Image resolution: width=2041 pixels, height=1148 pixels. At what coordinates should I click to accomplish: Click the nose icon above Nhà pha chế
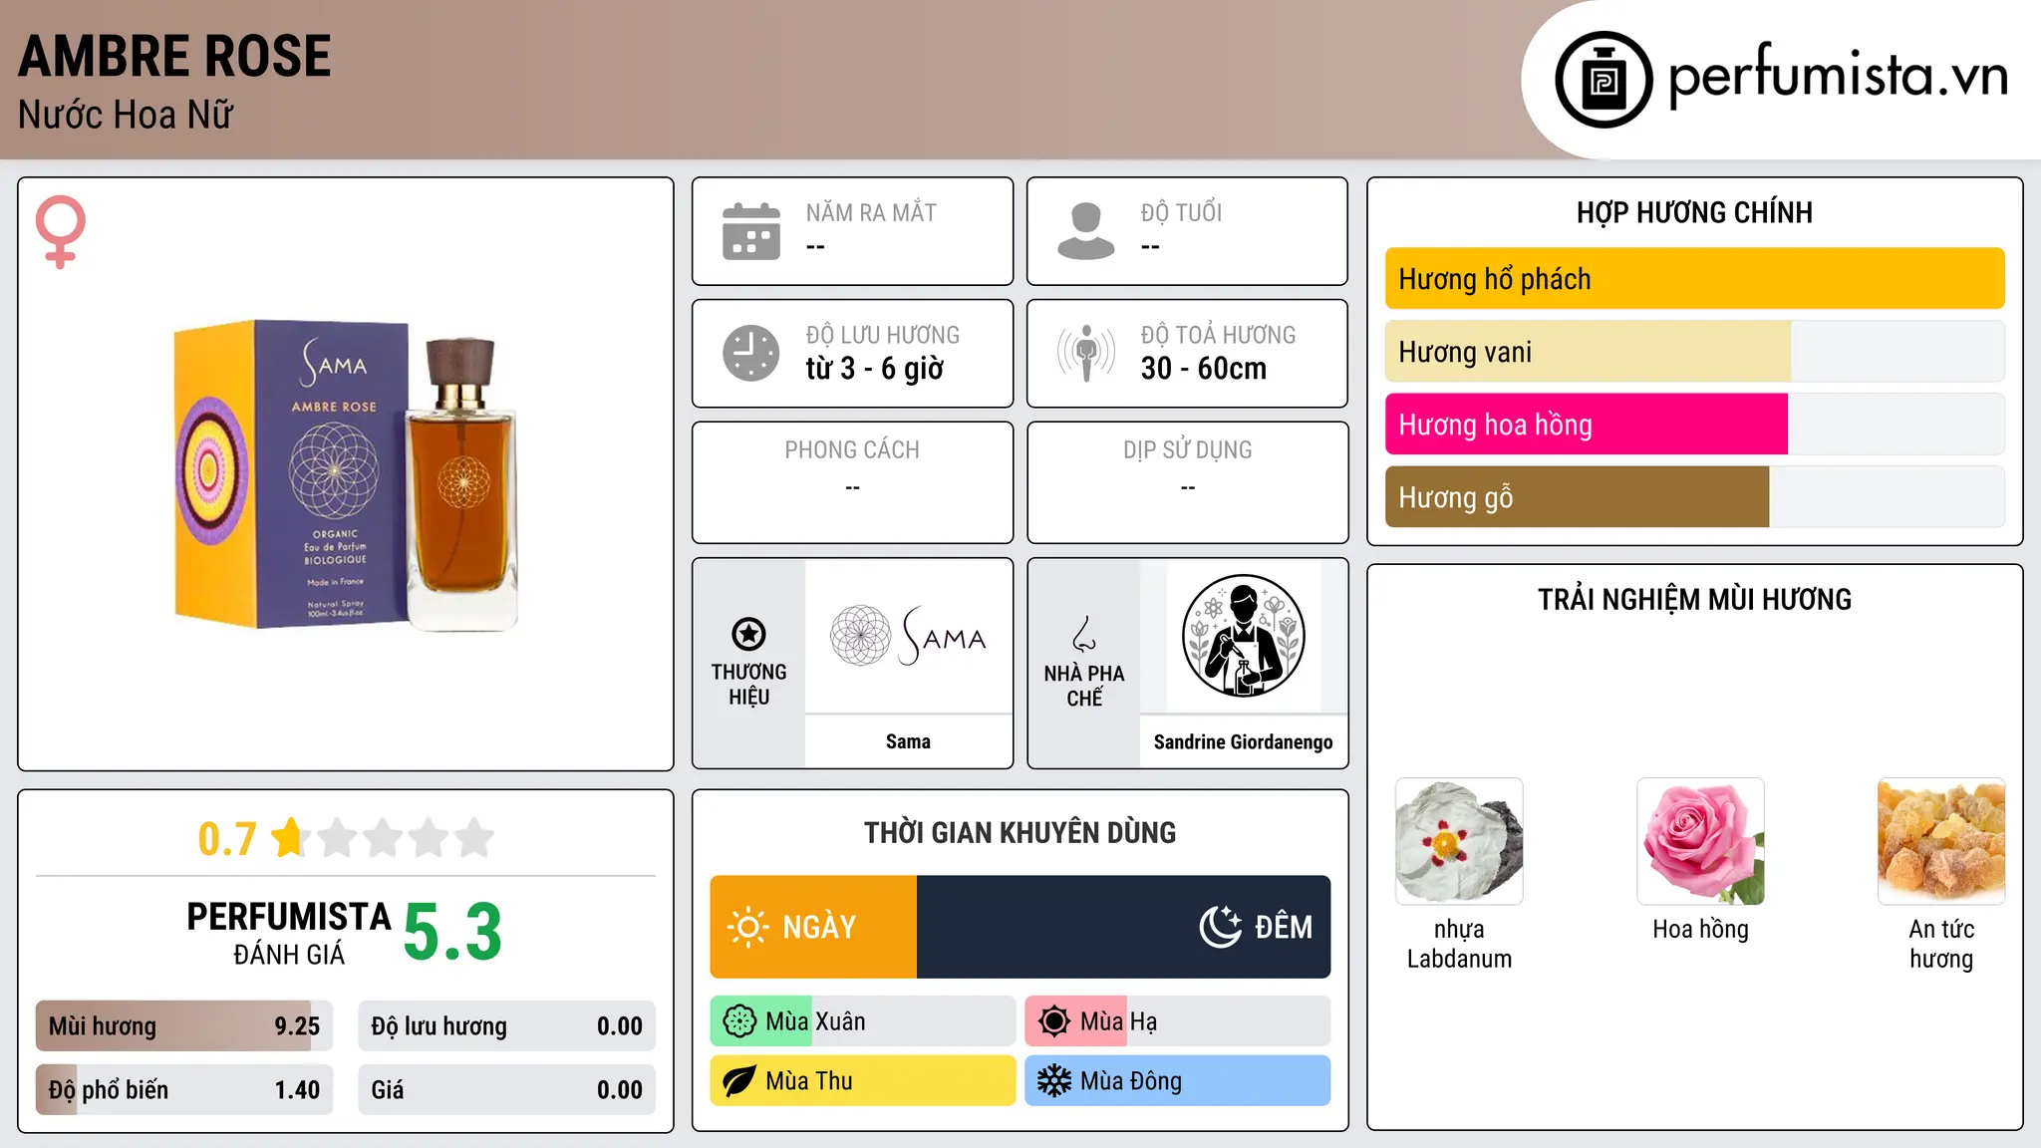[x=1084, y=634]
